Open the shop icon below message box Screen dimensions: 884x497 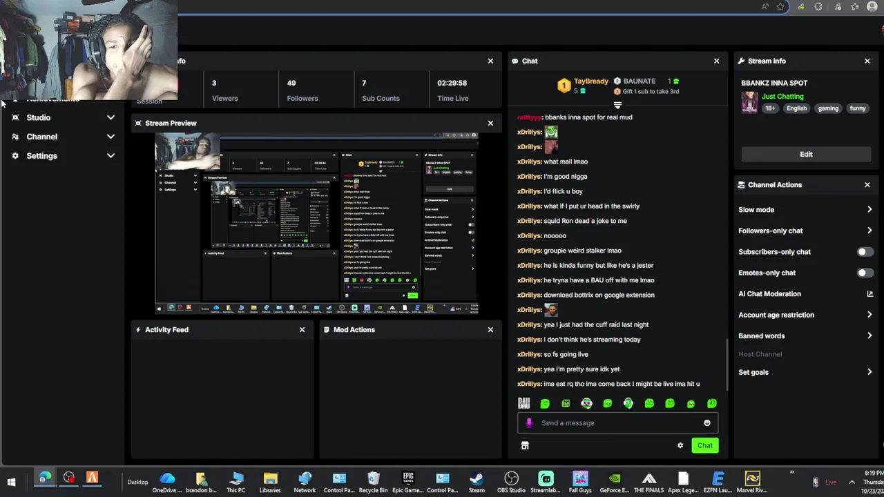525,445
